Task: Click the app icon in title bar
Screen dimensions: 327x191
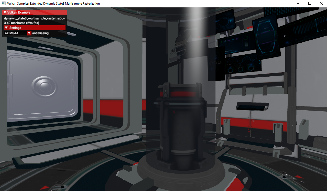Action: (x=4, y=4)
